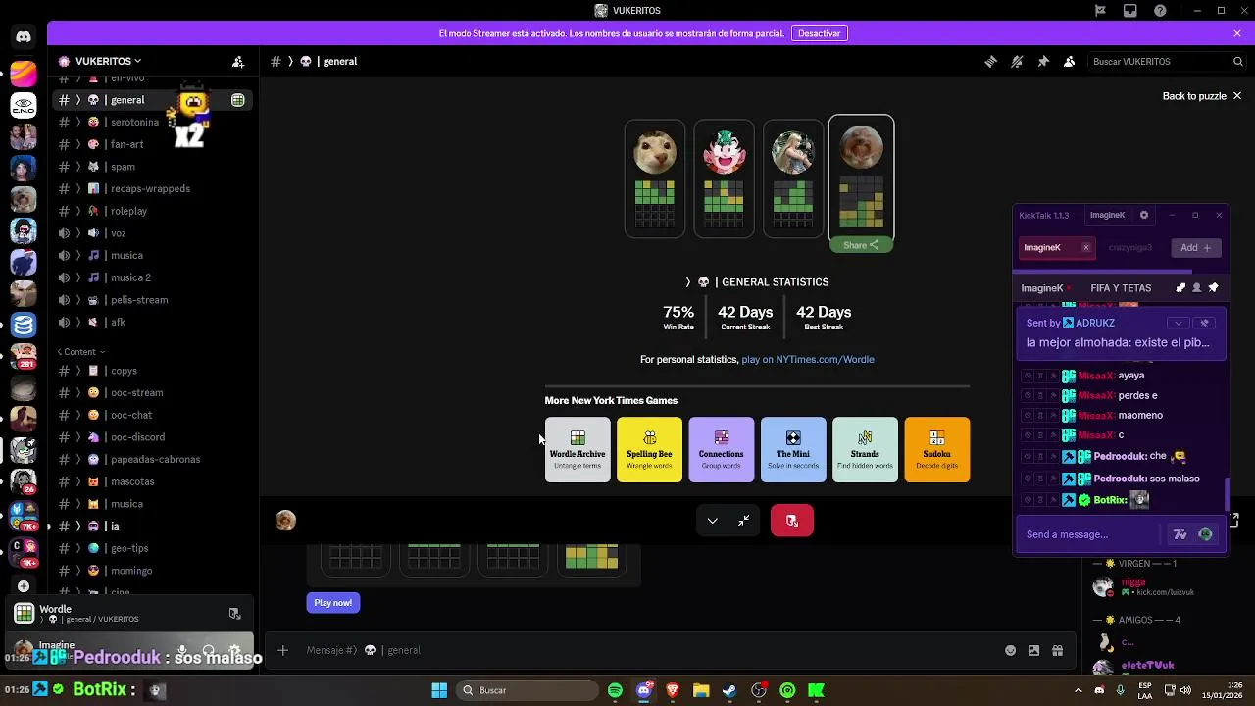Open the Threads icon in channel header

(990, 61)
